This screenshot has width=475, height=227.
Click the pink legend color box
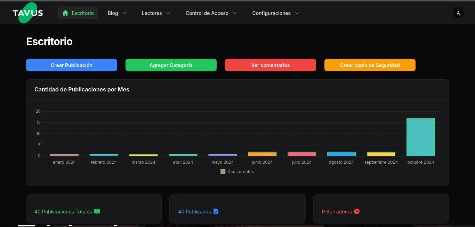223,172
